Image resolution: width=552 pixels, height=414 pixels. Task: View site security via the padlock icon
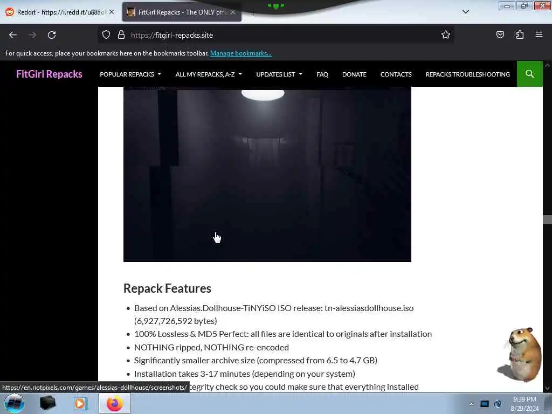[121, 35]
